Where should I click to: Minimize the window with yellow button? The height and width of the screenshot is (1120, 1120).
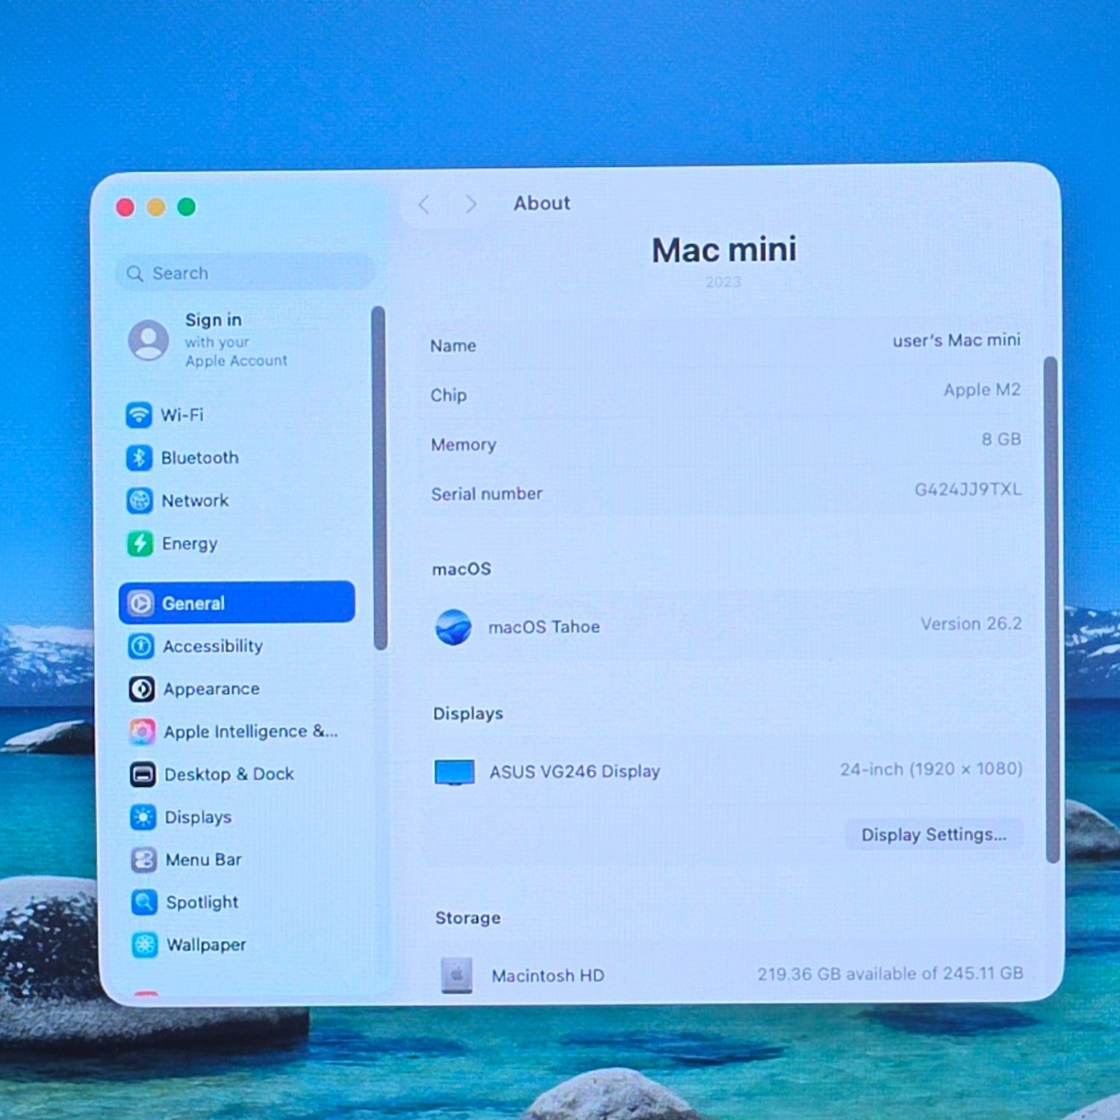click(156, 207)
